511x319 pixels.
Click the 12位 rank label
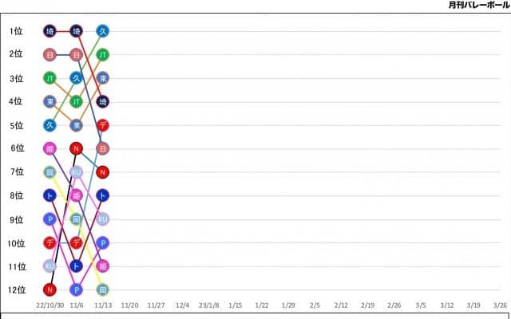click(x=16, y=289)
